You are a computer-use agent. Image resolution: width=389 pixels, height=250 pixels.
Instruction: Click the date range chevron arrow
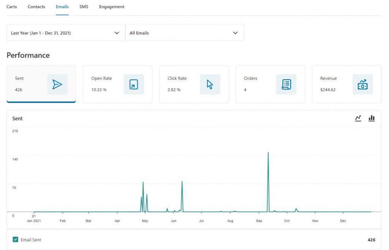pyautogui.click(x=117, y=33)
